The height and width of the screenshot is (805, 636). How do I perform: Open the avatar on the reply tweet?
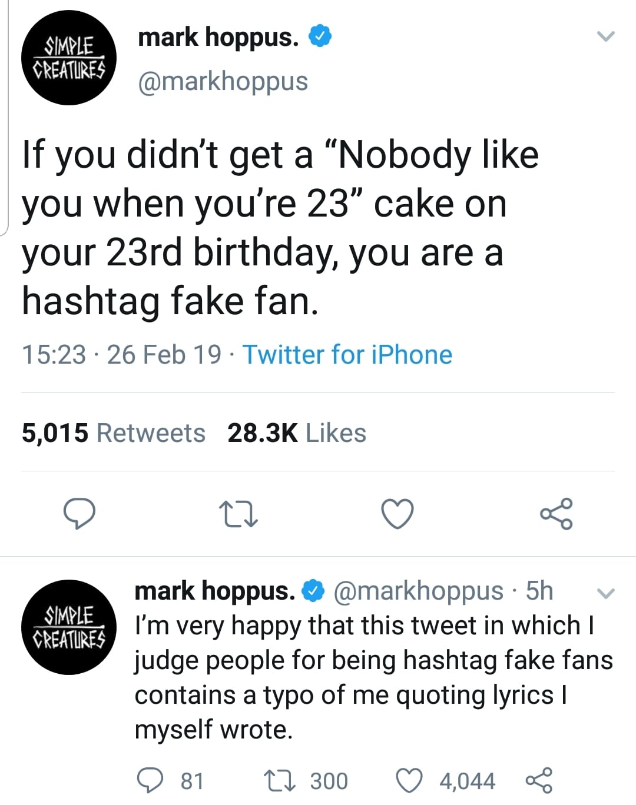point(69,627)
